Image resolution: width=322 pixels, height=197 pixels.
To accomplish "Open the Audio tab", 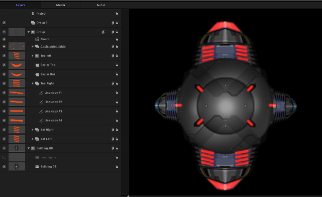I will coord(101,5).
